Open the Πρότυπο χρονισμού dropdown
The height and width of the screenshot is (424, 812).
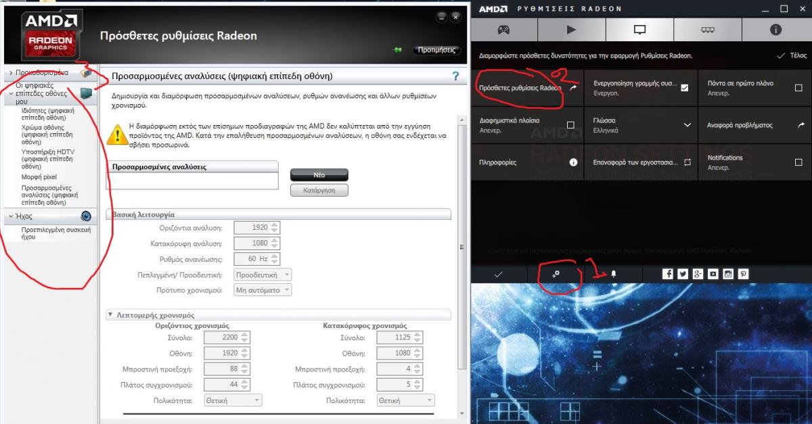point(263,289)
